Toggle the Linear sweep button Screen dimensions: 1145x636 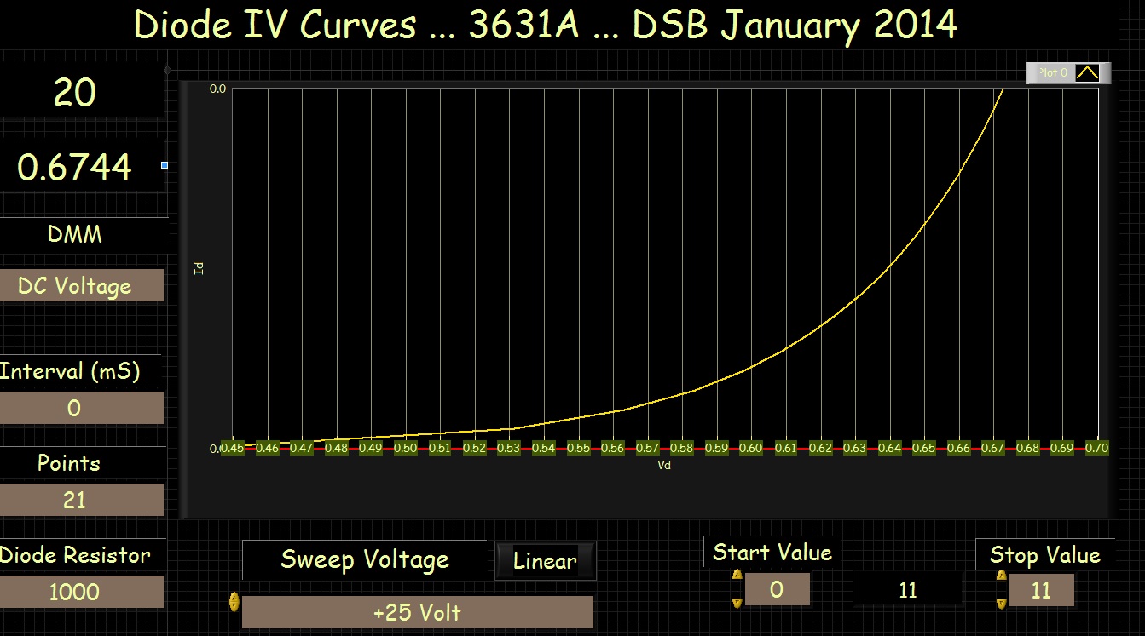(545, 561)
